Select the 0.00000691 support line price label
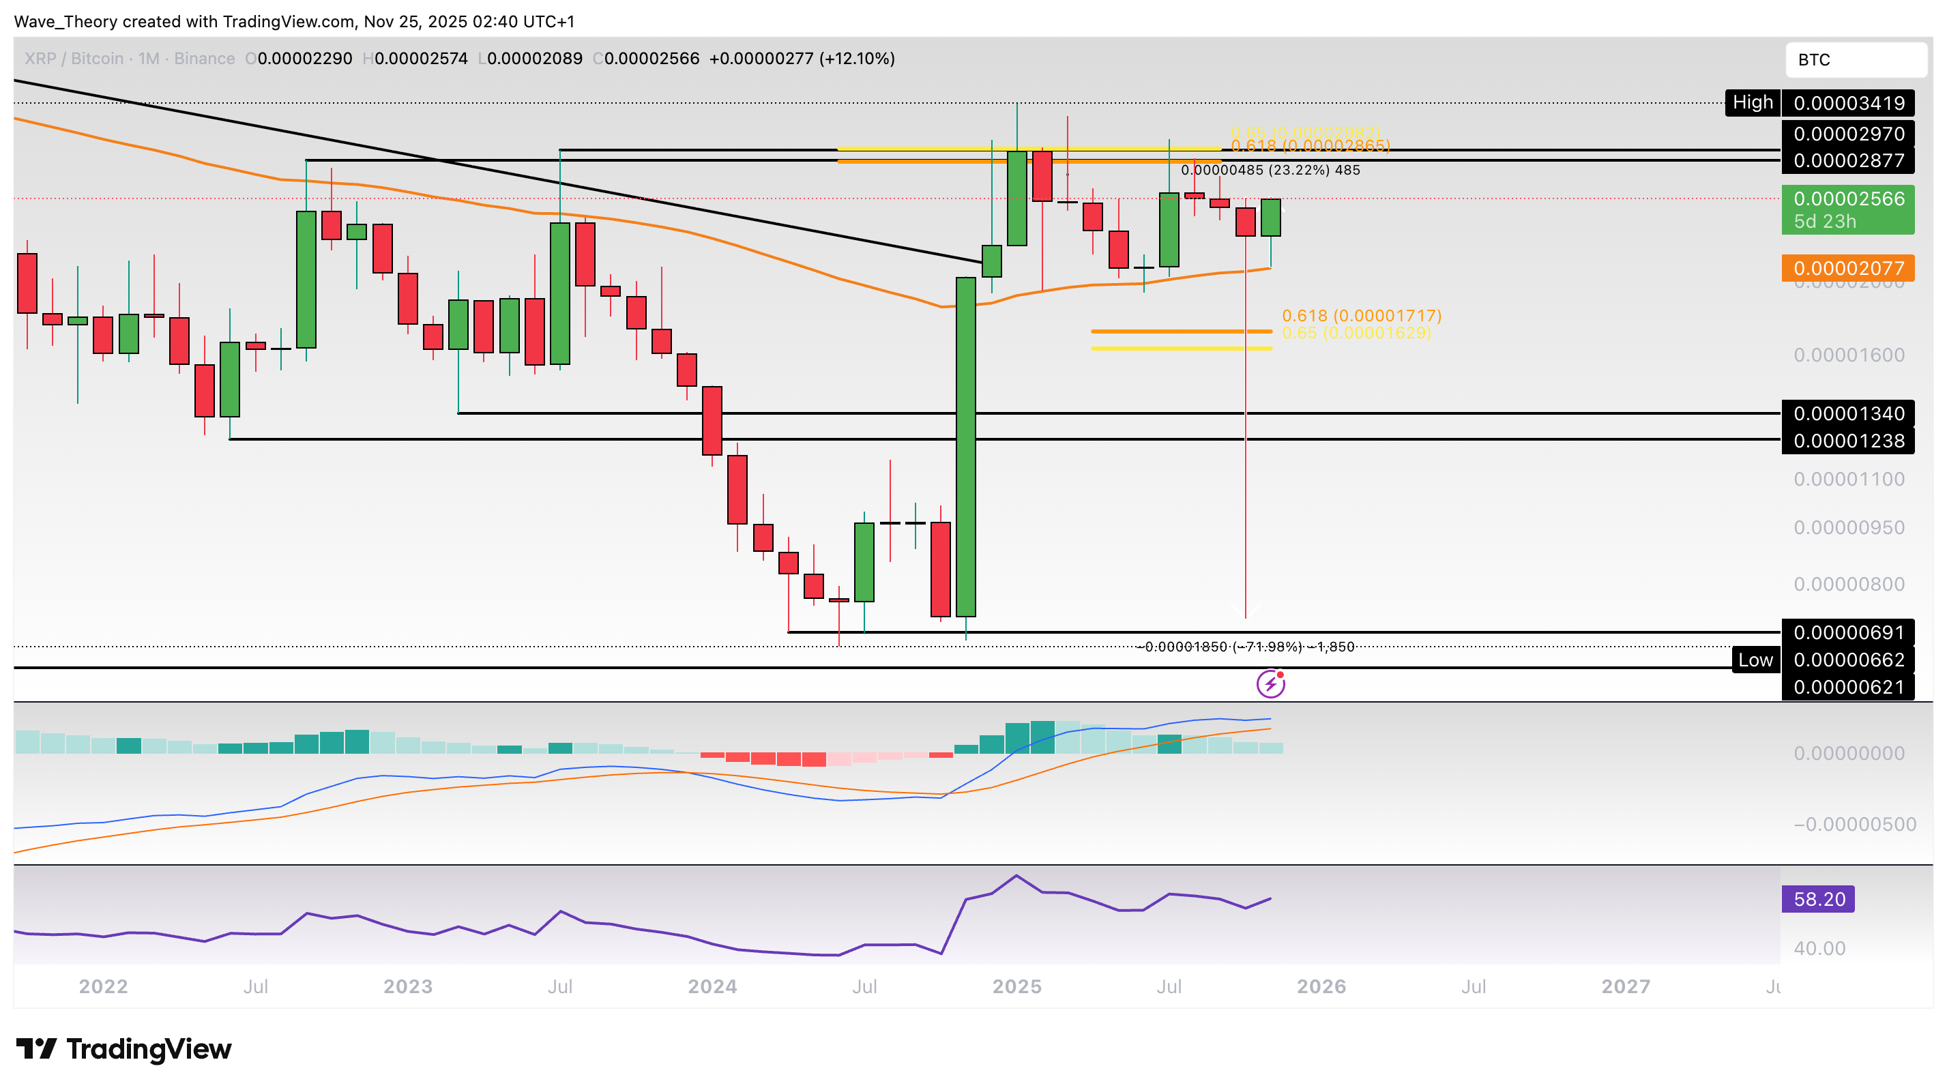 [x=1847, y=632]
